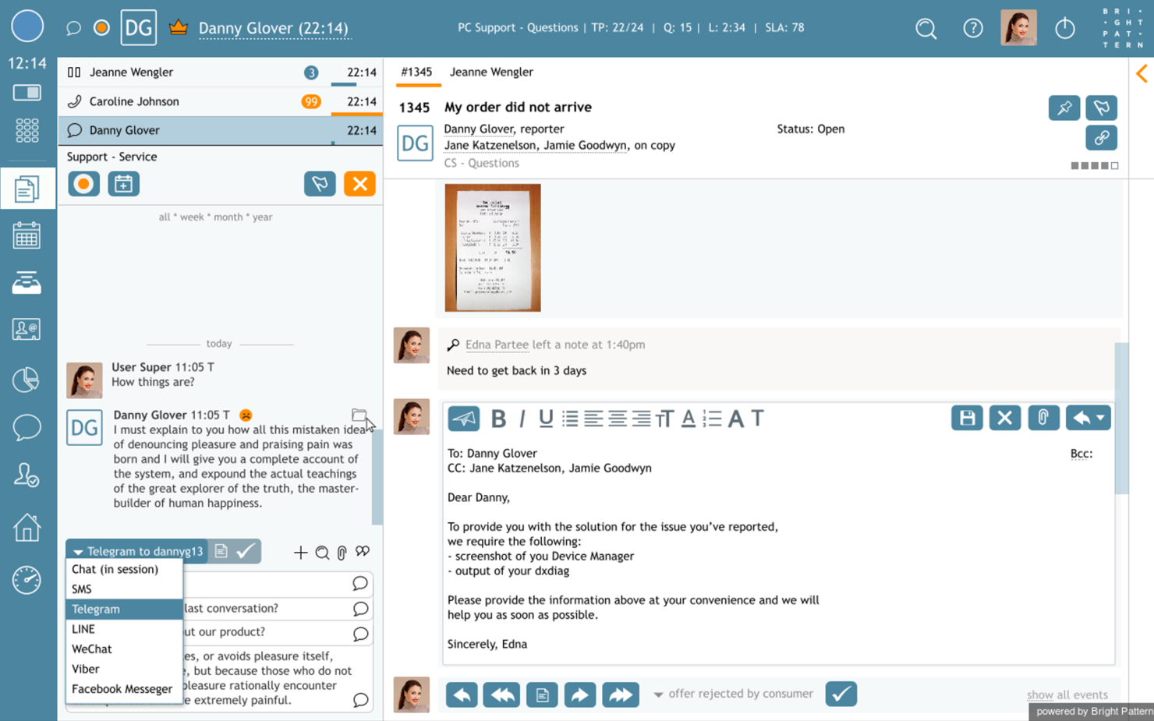Pin case 1345 using the pin icon
This screenshot has height=721, width=1154.
coord(1064,108)
